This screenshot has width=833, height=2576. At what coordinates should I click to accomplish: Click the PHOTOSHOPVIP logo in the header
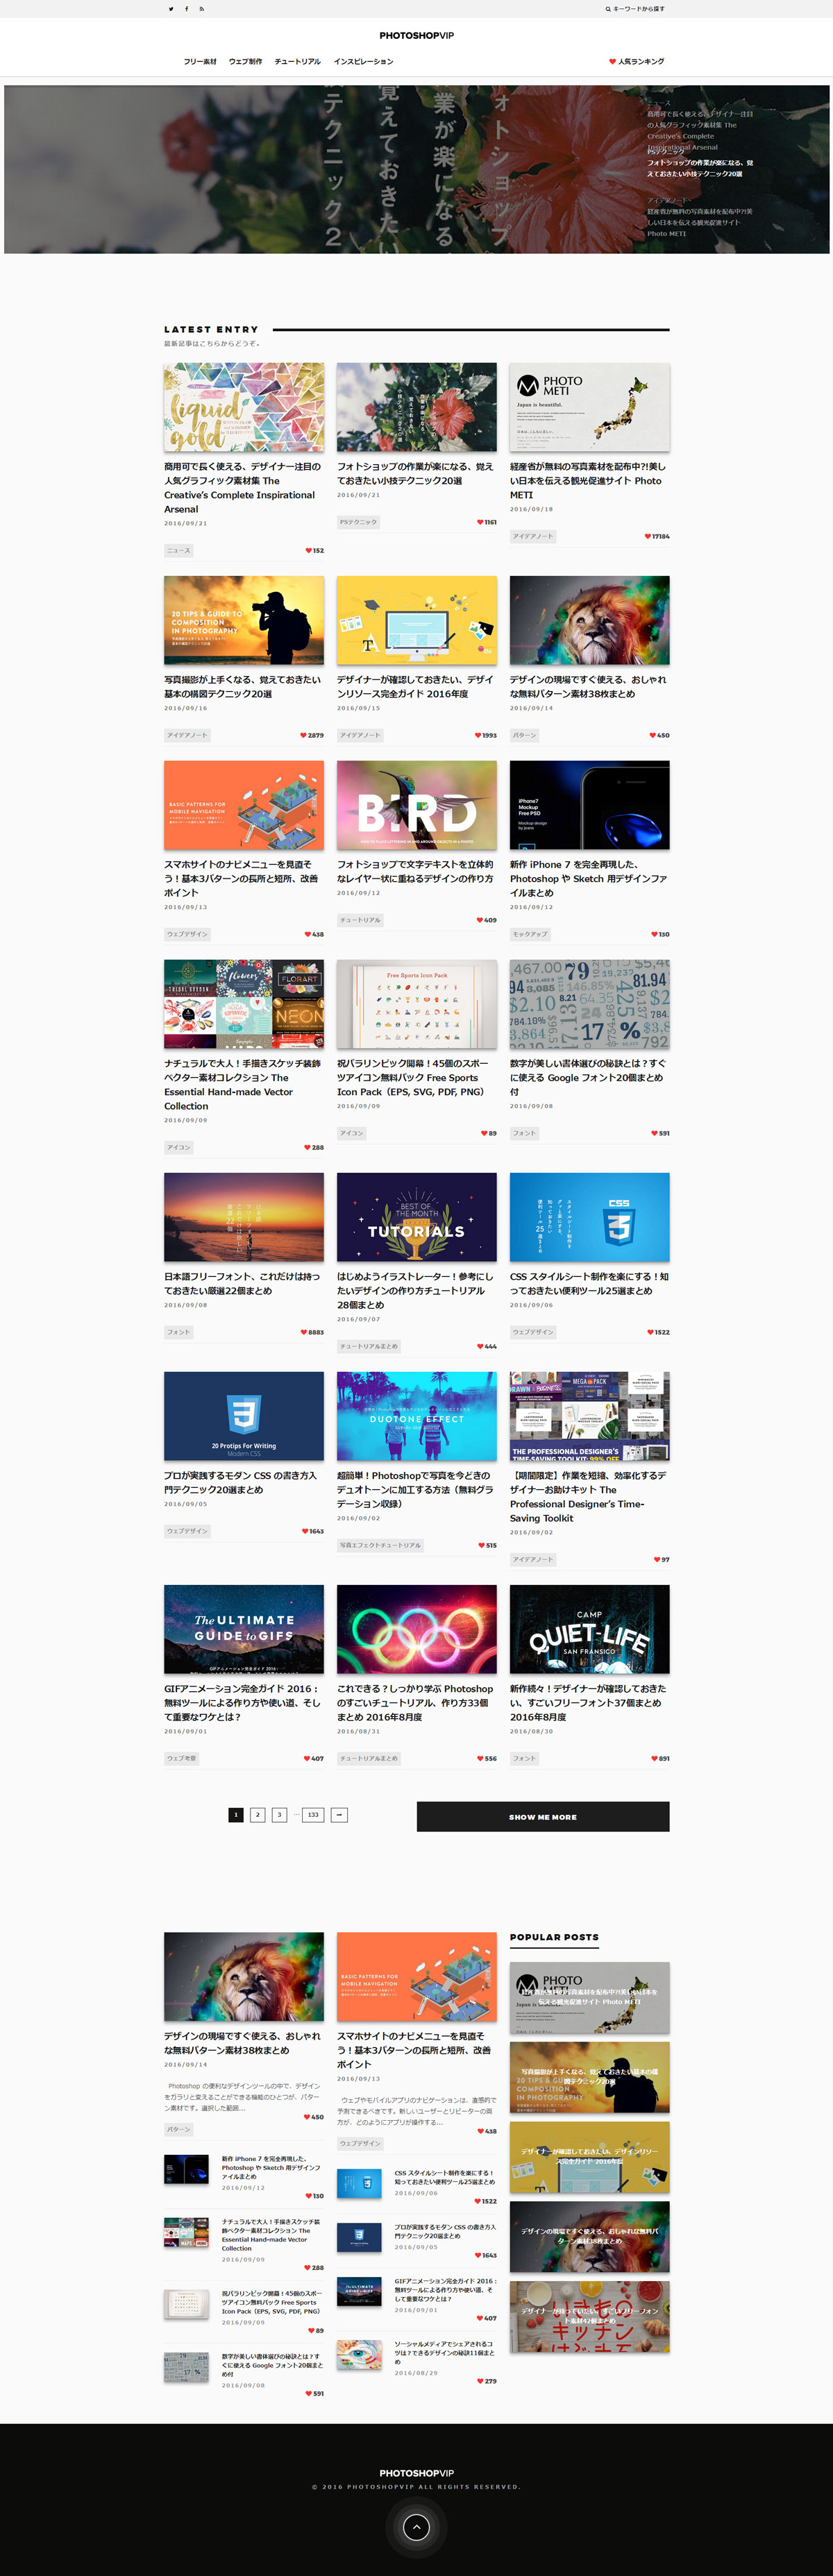pos(416,36)
